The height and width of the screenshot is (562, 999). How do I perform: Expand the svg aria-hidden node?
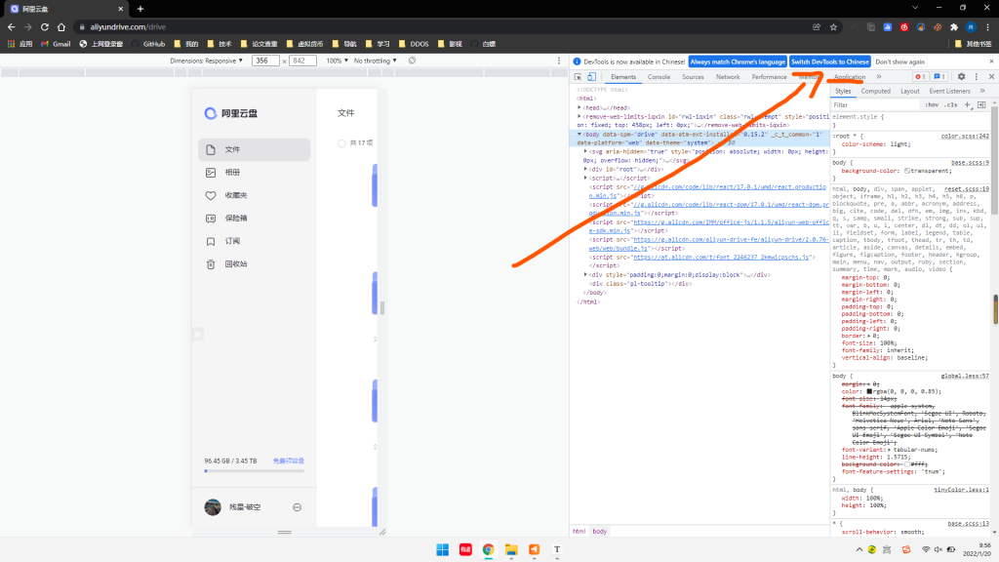[585, 151]
